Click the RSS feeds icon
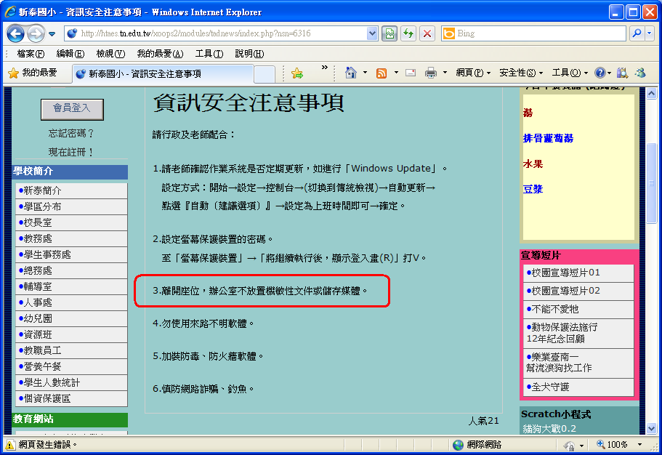662x455 pixels. click(381, 73)
